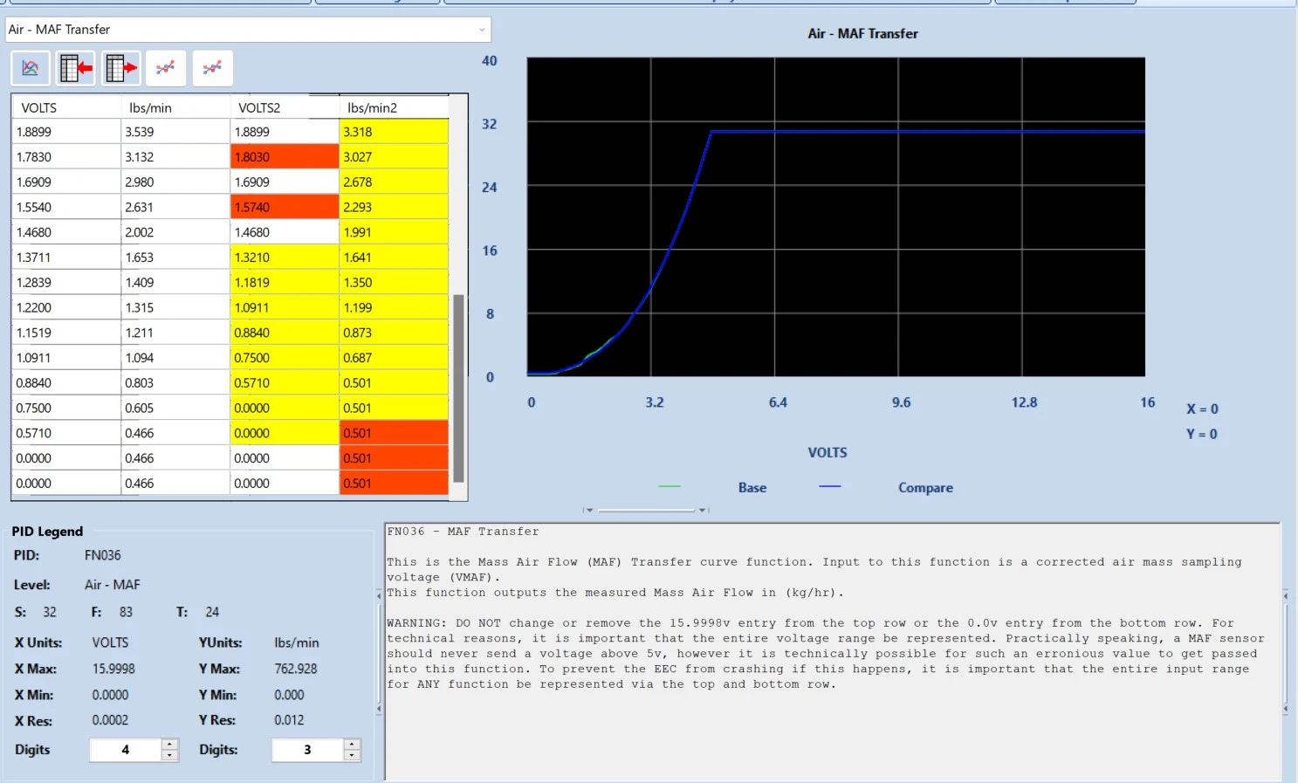Click the Compare legend entry under the chart

pos(925,488)
